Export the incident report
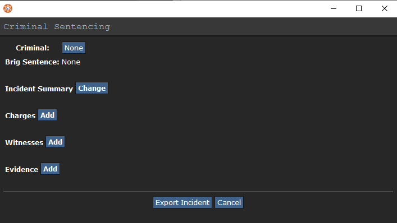Image resolution: width=397 pixels, height=223 pixels. (x=182, y=202)
